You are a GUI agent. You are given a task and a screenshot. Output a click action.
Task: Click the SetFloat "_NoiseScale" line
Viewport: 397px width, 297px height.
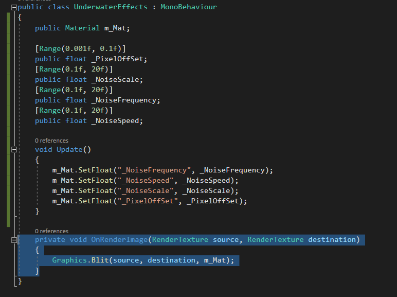pyautogui.click(x=146, y=191)
